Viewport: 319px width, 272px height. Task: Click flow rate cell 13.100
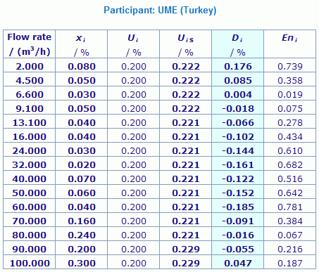[30, 123]
